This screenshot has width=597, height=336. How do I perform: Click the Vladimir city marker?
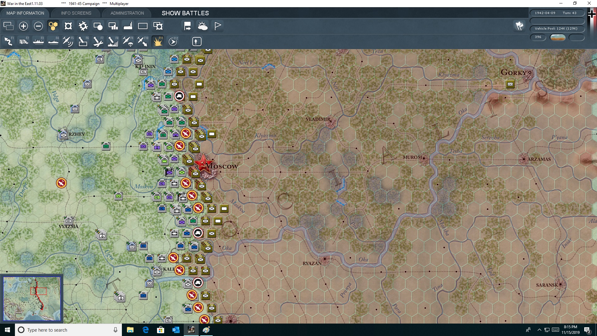[331, 121]
